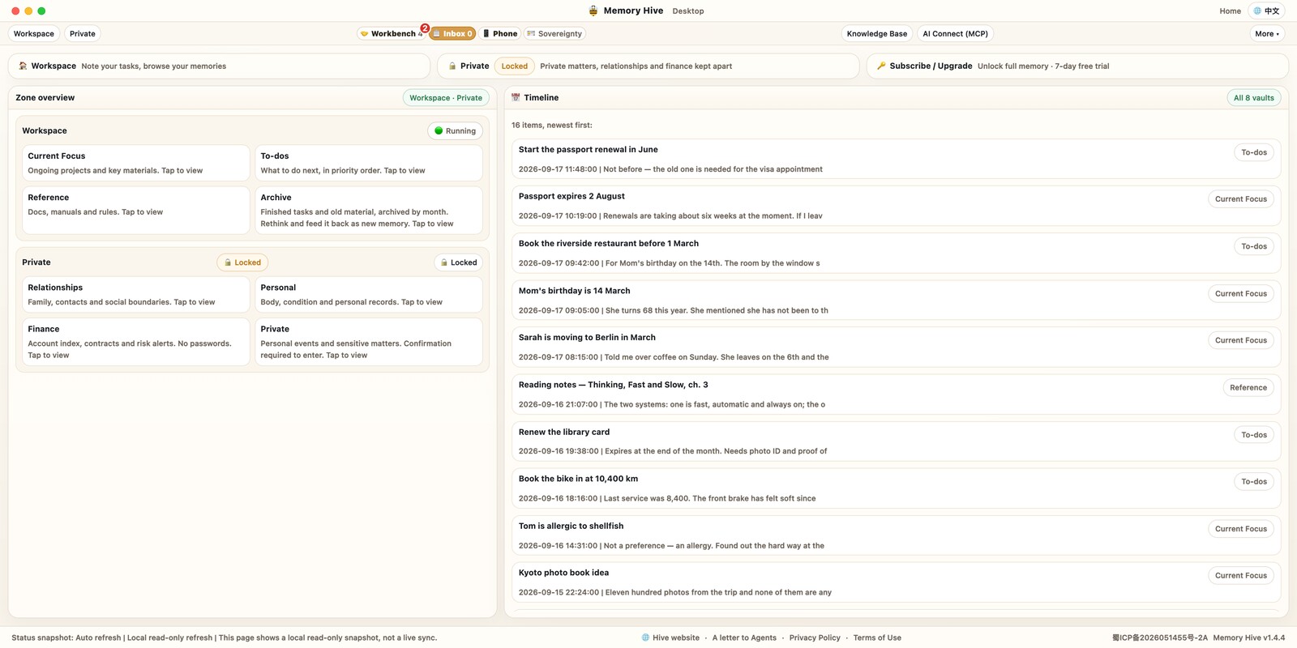The width and height of the screenshot is (1297, 648).
Task: Click 'Kyoto photo book idea' entry
Action: click(896, 582)
